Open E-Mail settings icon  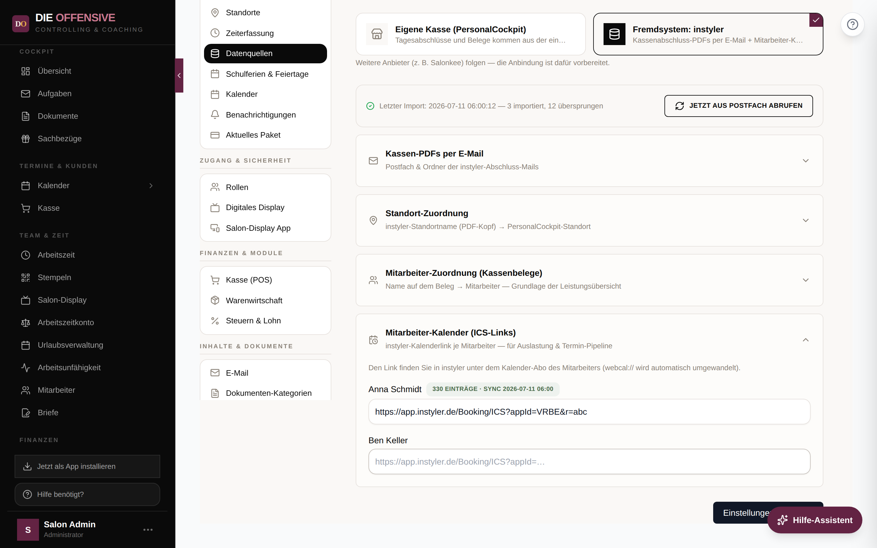click(x=215, y=373)
